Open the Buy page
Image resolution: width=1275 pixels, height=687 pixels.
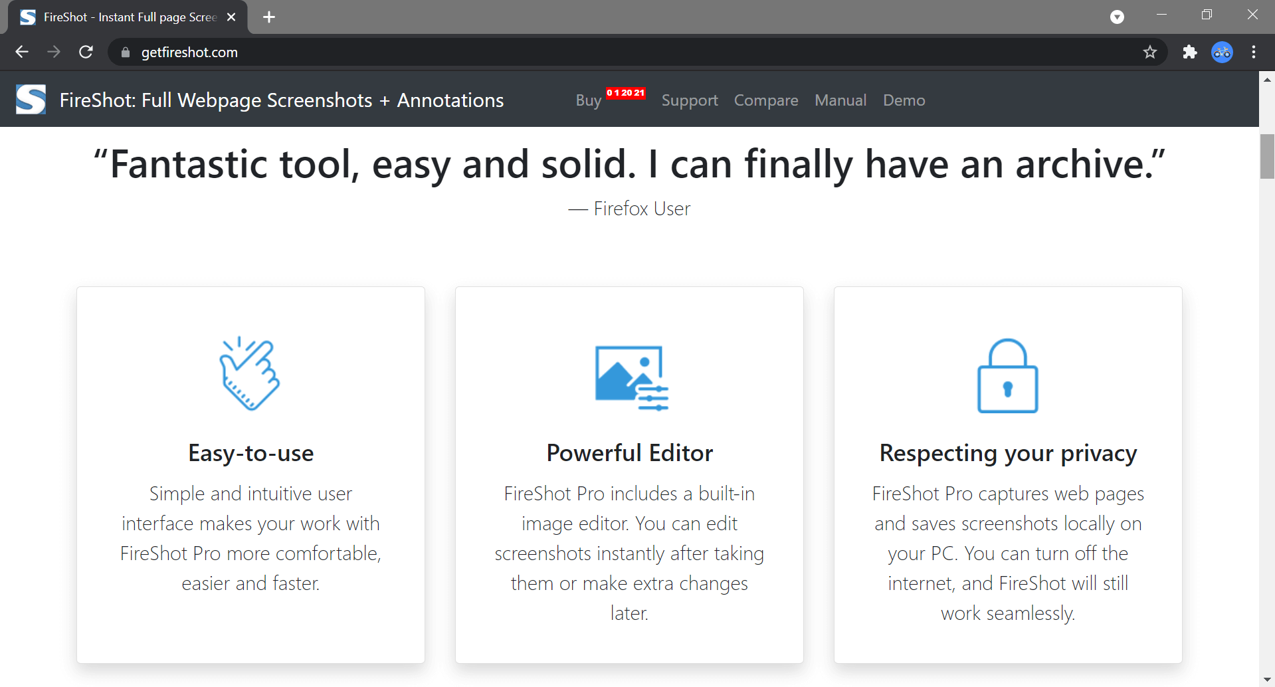click(588, 100)
